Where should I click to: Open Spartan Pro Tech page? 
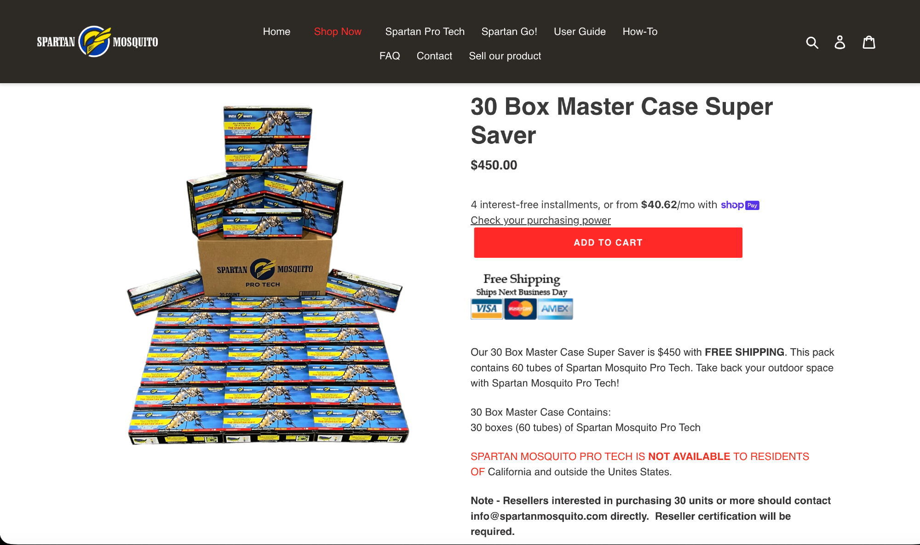[x=425, y=31]
